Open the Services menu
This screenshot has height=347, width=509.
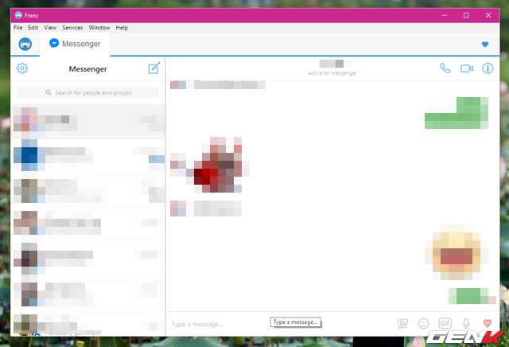(x=72, y=28)
